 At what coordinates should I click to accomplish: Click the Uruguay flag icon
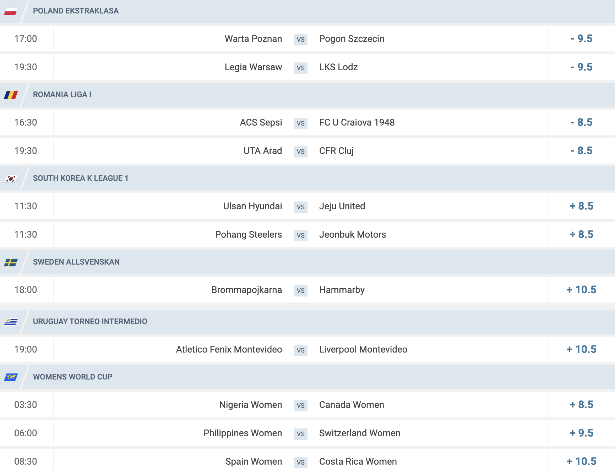11,322
